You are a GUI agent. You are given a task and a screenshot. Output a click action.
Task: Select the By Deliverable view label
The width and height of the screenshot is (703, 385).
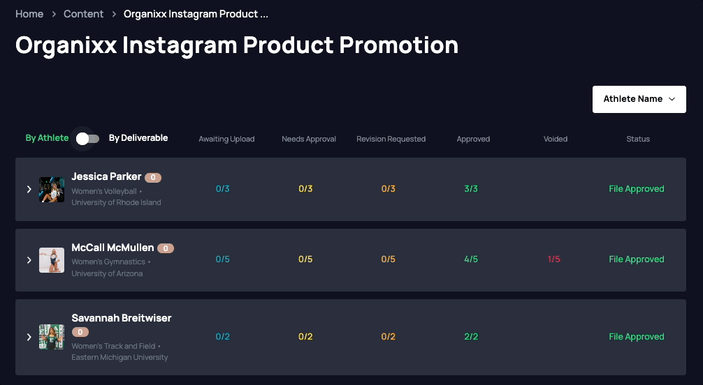[138, 138]
